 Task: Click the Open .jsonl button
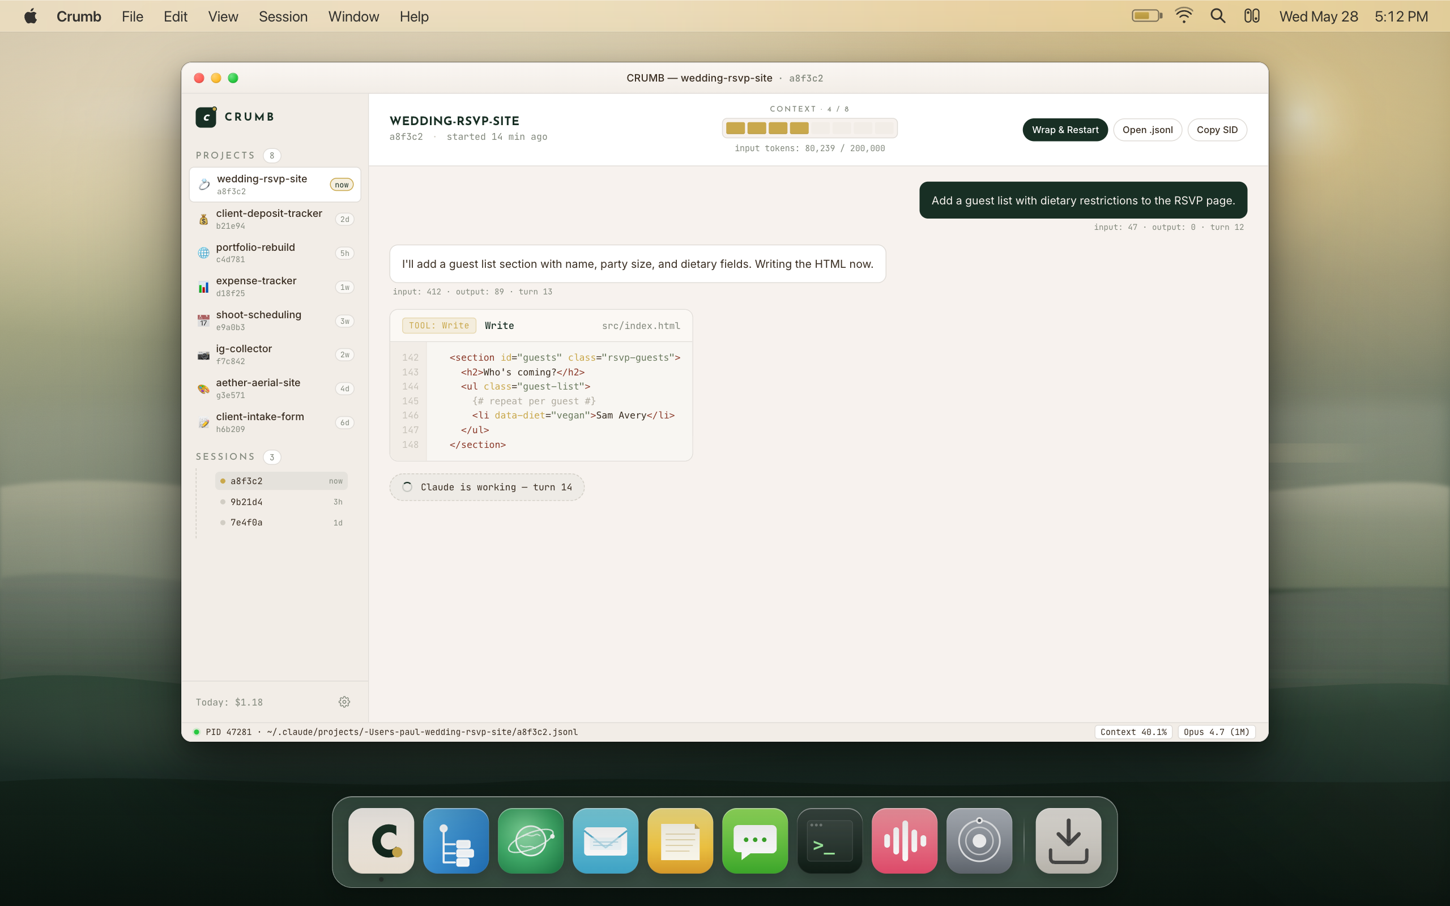[1147, 130]
